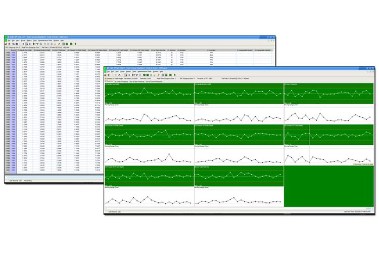Click the last icon in chart window toolbar
Screen dimensions: 379x253
(174, 75)
